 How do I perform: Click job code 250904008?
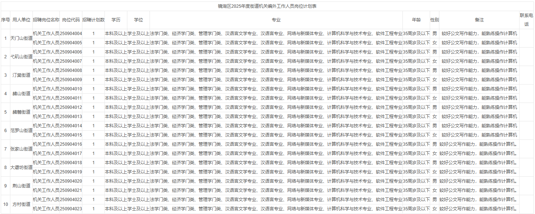(71, 70)
